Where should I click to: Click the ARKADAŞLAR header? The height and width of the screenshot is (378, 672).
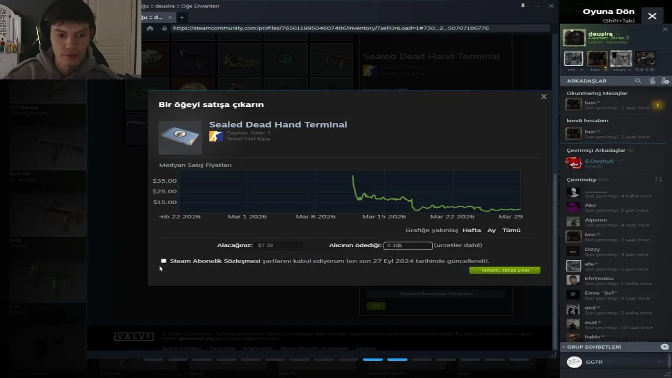pyautogui.click(x=586, y=81)
